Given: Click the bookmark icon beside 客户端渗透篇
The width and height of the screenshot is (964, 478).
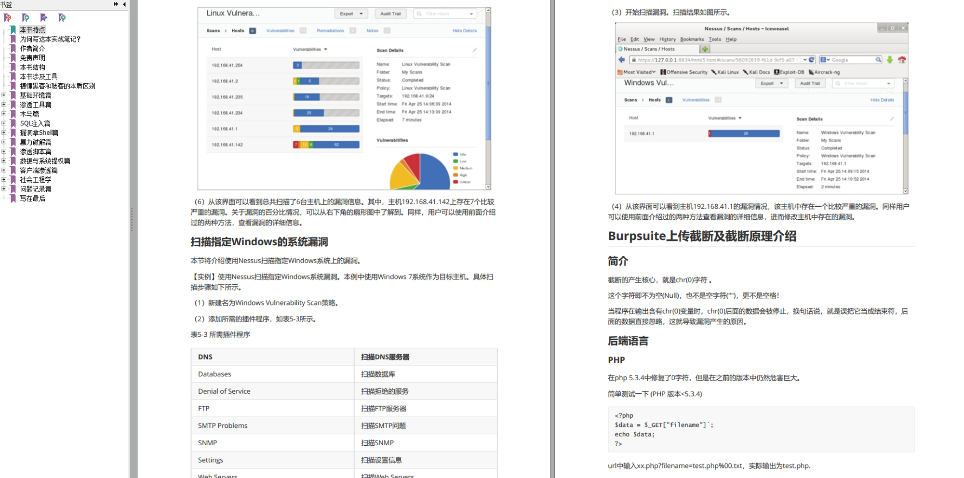Looking at the screenshot, I should [13, 171].
